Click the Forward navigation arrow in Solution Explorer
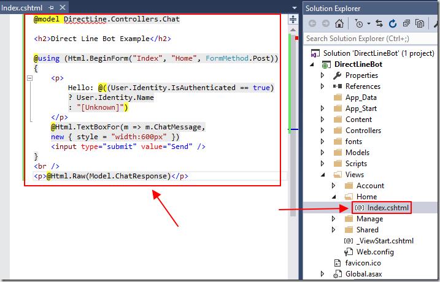This screenshot has height=282, width=440. 325,23
